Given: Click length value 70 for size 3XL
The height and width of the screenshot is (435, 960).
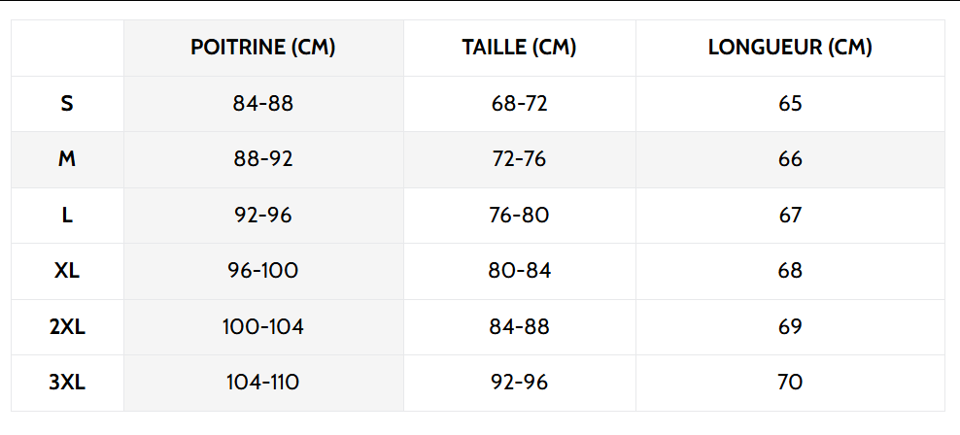Looking at the screenshot, I should click(790, 383).
